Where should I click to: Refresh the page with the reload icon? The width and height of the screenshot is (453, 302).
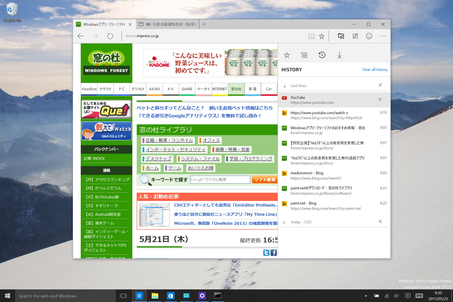click(110, 36)
